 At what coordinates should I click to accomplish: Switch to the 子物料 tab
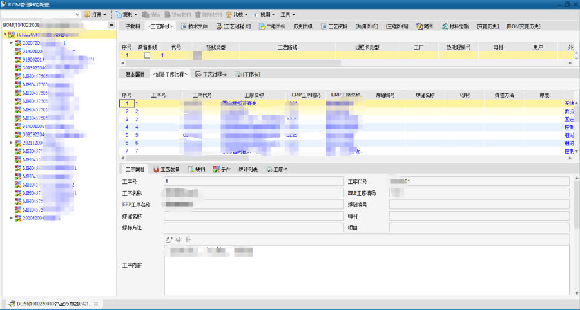coord(133,26)
